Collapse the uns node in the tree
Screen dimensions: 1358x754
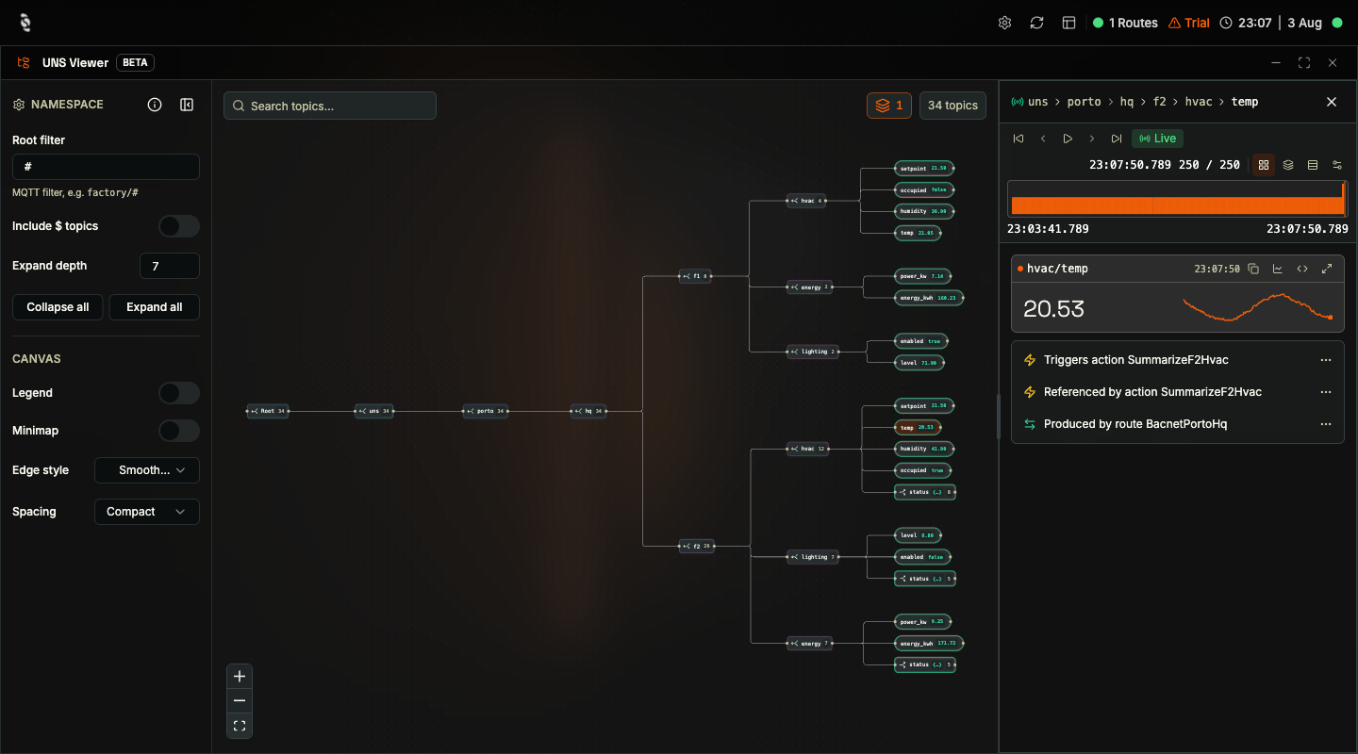(375, 411)
